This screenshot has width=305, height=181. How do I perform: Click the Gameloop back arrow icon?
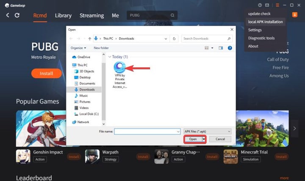pos(8,15)
